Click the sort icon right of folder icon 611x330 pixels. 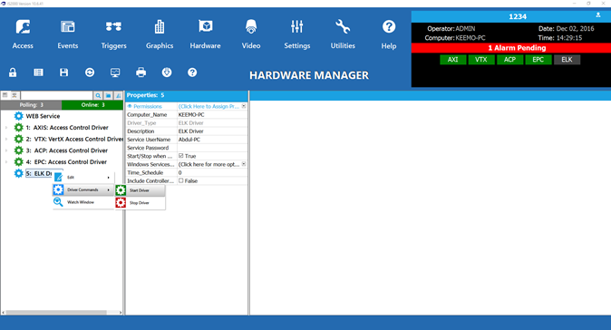click(x=119, y=95)
